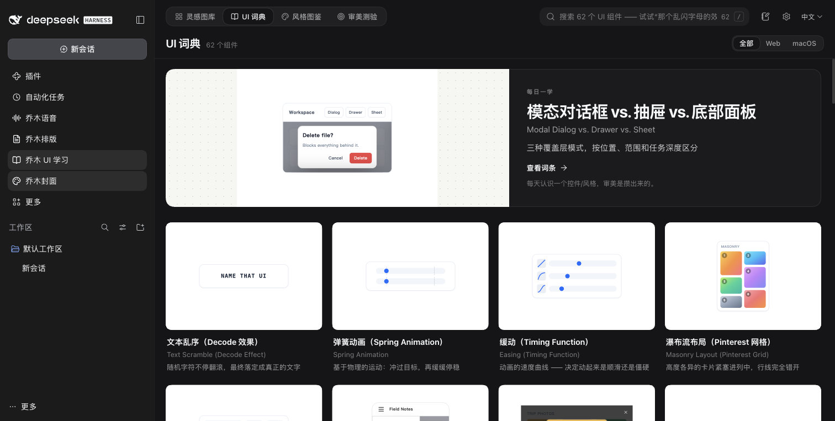Click 缓动（Timing Function）title

(x=545, y=342)
